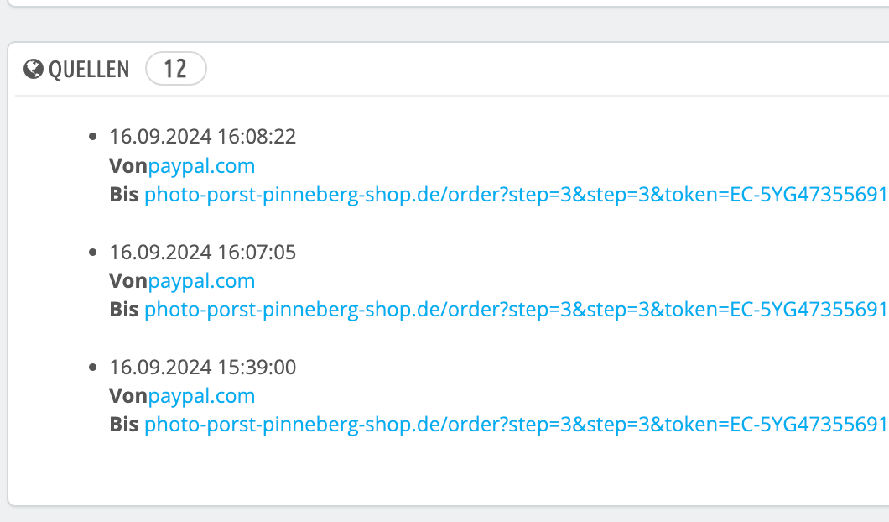Click bullet point before 16:08:22 entry
Image resolution: width=889 pixels, height=522 pixels.
(x=93, y=137)
